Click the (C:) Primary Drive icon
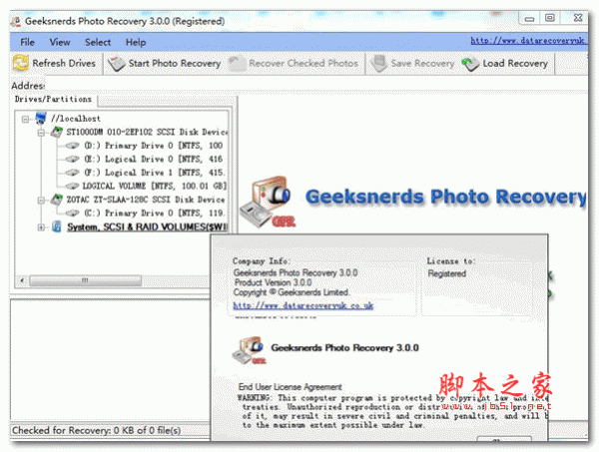599x452 pixels. coord(72,213)
